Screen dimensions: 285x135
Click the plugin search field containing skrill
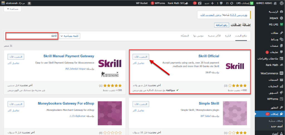[32, 36]
